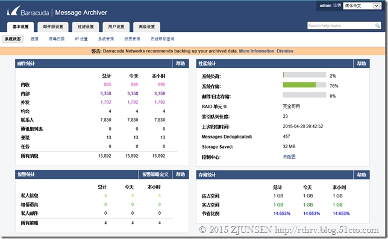Open the 过滤设置 tab

pyautogui.click(x=86, y=26)
